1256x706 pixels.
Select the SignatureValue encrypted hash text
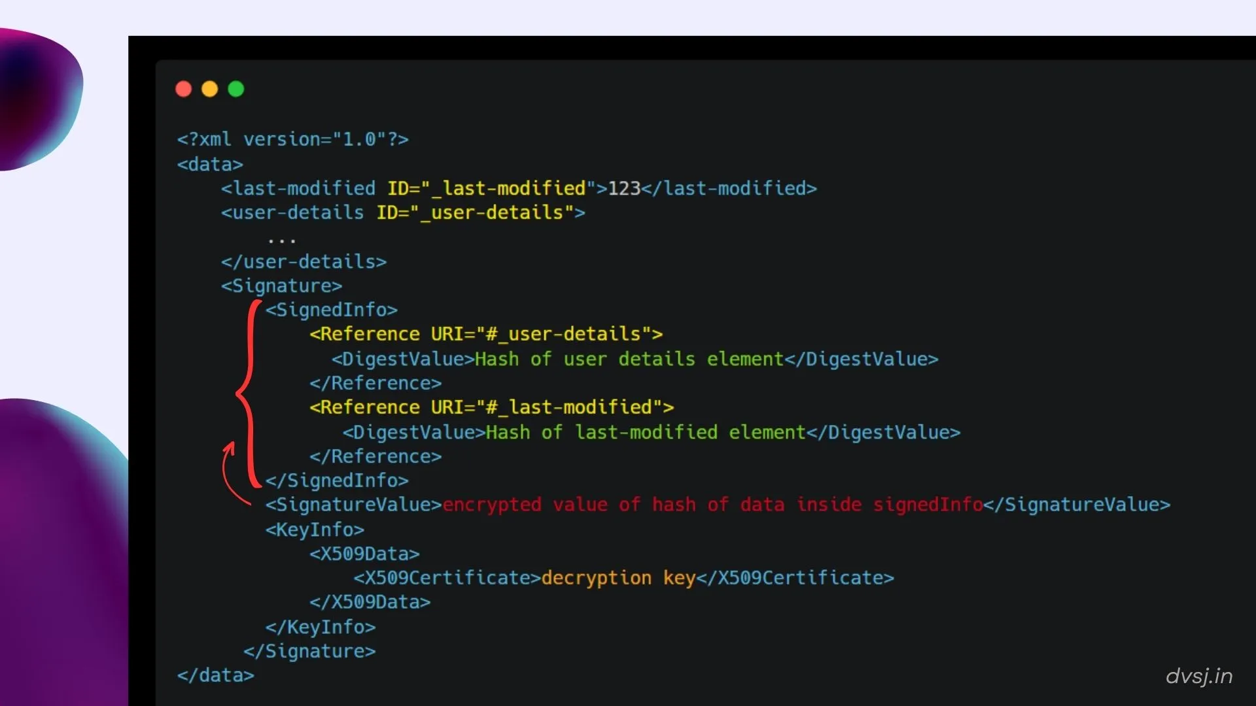pyautogui.click(x=713, y=505)
